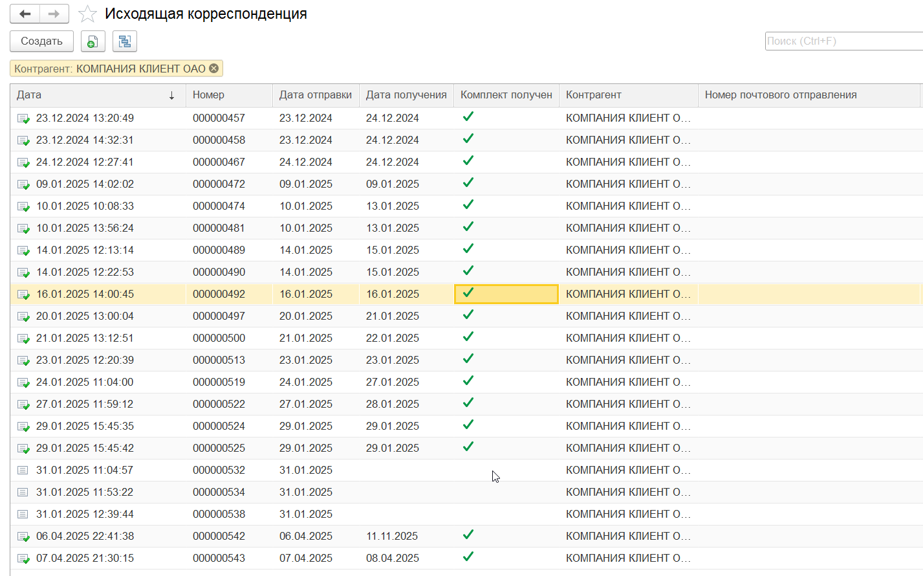Image resolution: width=923 pixels, height=576 pixels.
Task: Select received date 11.11.2025
Action: coord(392,536)
